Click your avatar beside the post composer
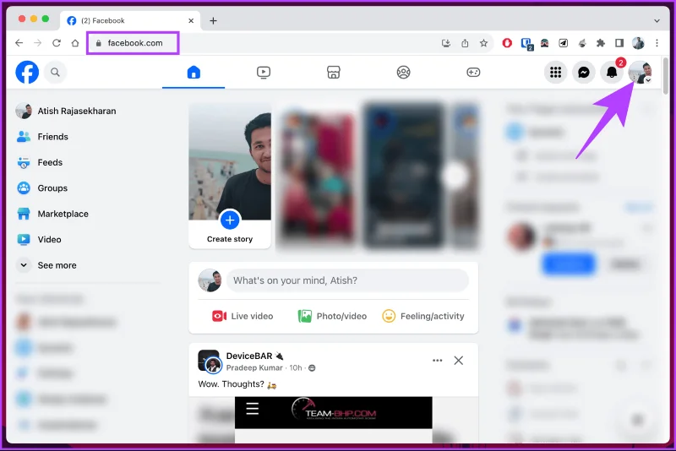 point(210,280)
